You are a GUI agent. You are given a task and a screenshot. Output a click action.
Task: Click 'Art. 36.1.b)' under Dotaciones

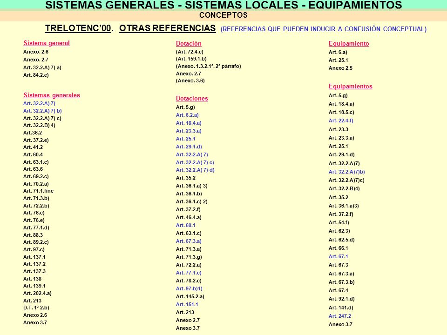coord(189,194)
